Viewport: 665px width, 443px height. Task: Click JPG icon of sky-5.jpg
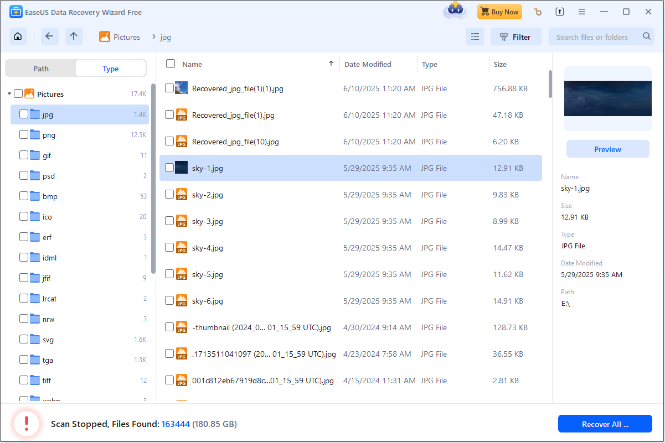tap(182, 274)
